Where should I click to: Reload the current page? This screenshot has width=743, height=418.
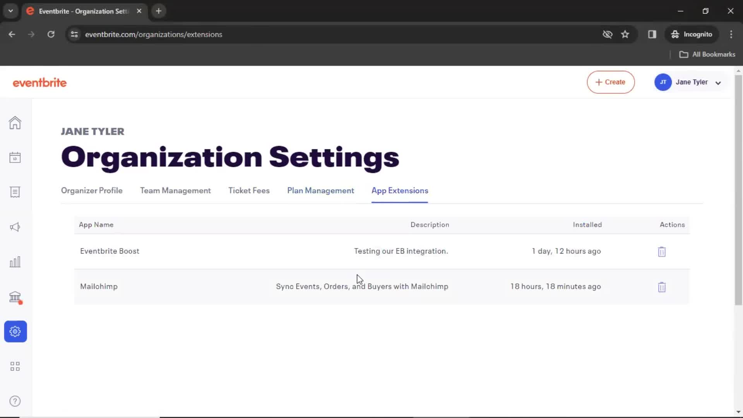click(x=51, y=34)
